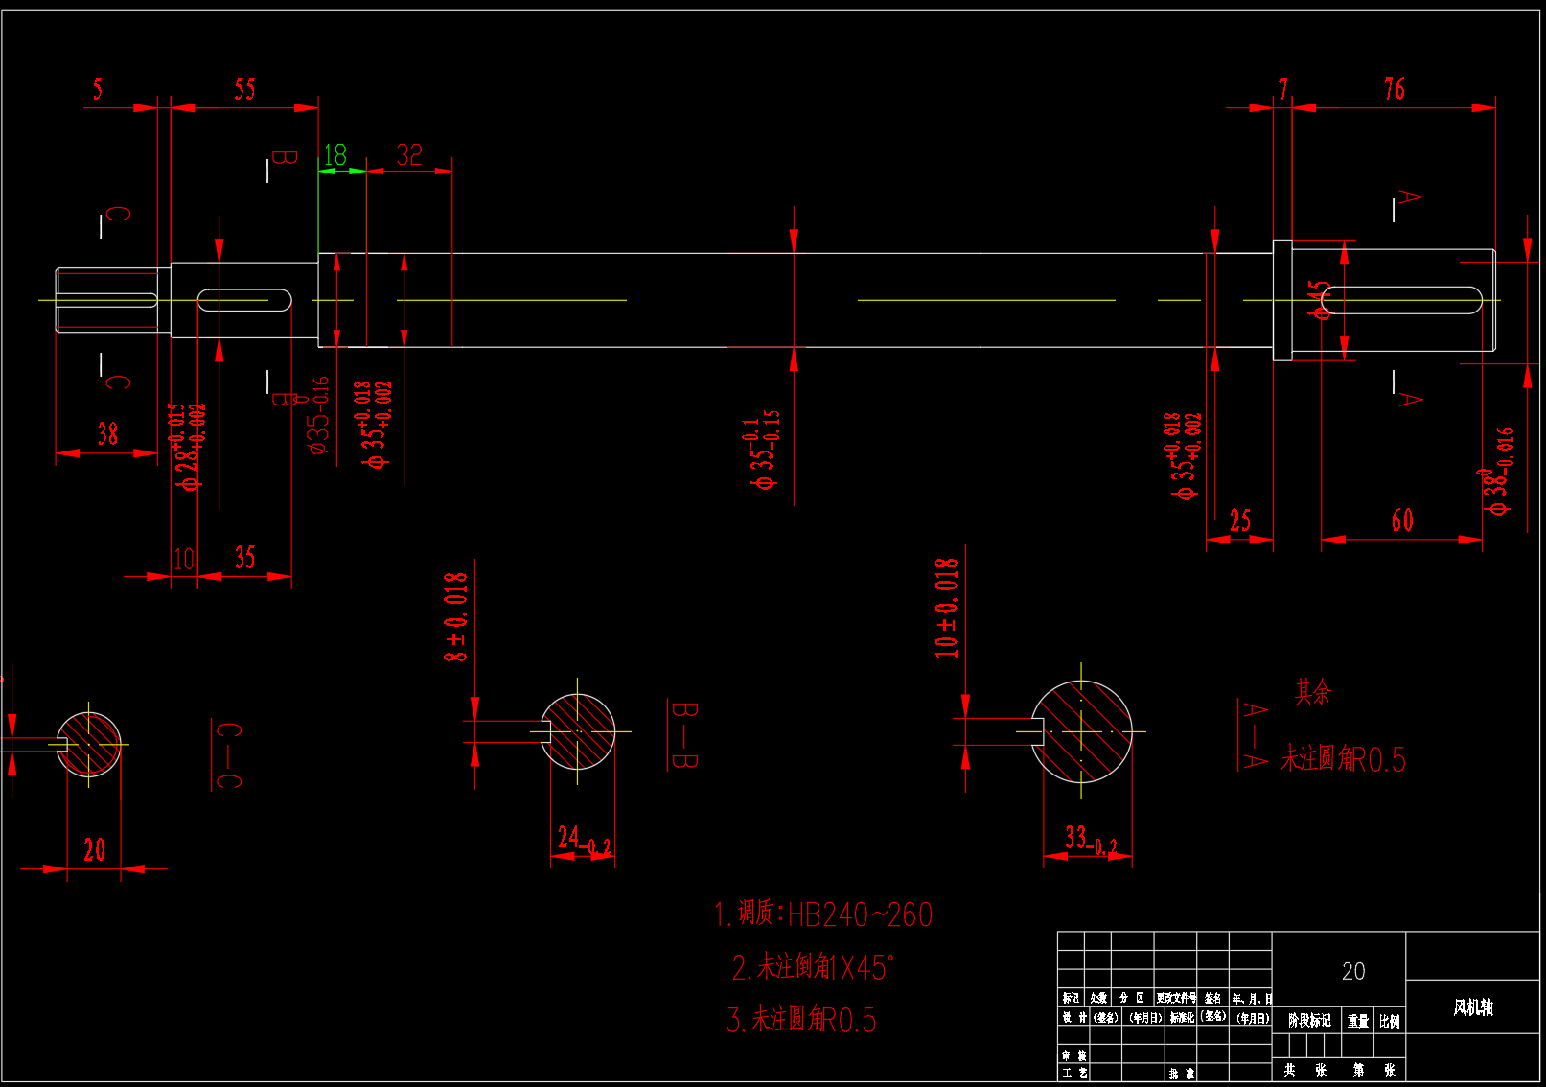The width and height of the screenshot is (1546, 1087).
Task: Select the "8±0.018" keyway width tolerance
Action: click(x=455, y=617)
